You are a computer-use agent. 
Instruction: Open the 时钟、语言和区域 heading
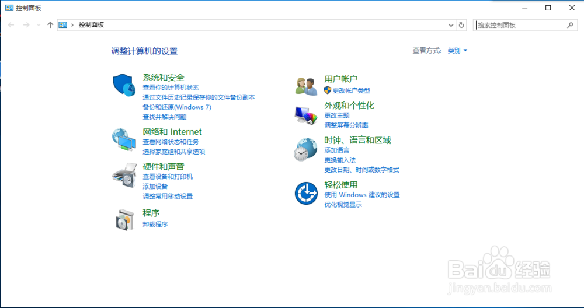click(357, 140)
